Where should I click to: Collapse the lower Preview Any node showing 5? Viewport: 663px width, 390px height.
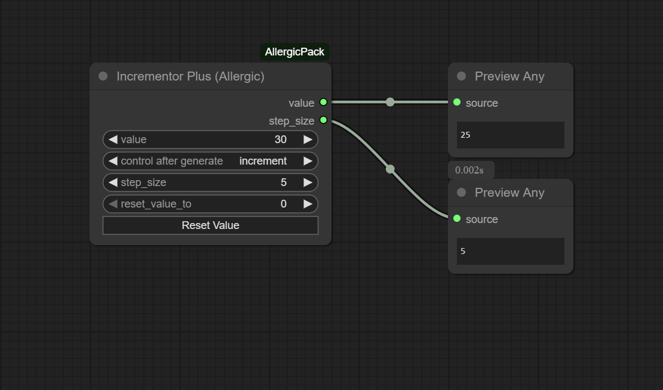461,193
